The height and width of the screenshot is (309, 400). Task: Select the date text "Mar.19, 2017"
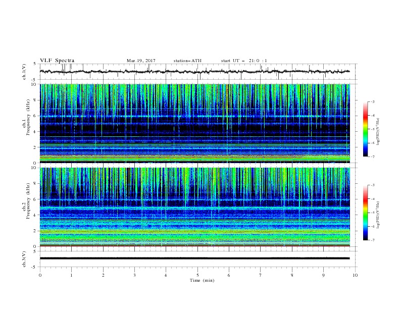(141, 61)
